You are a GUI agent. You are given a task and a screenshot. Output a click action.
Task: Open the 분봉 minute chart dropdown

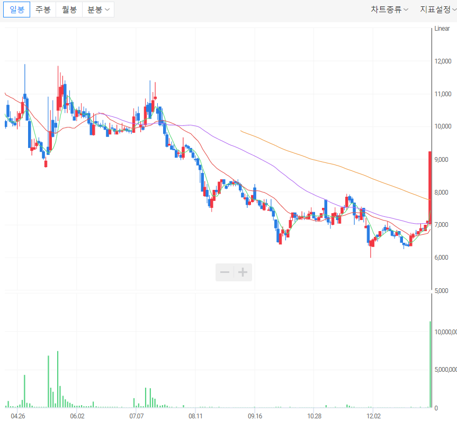click(x=98, y=10)
